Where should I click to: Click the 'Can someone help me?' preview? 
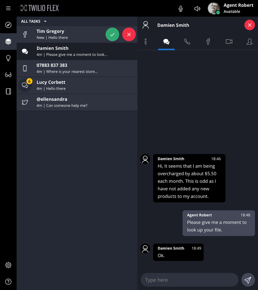pos(67,105)
